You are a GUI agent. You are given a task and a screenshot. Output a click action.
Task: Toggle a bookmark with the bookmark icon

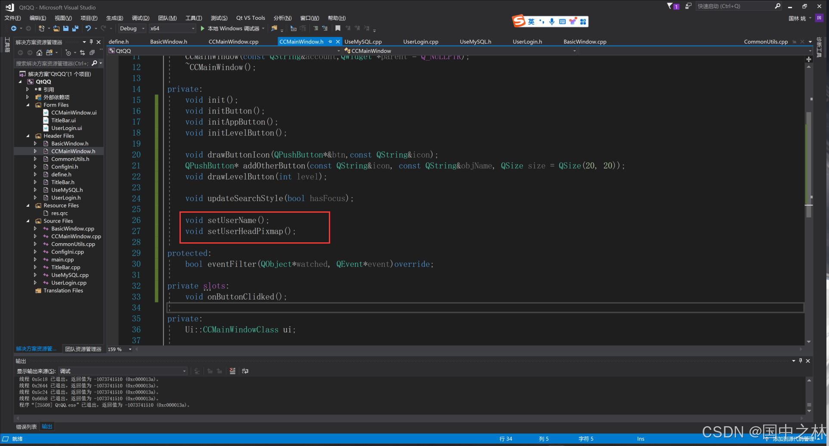[x=338, y=28]
